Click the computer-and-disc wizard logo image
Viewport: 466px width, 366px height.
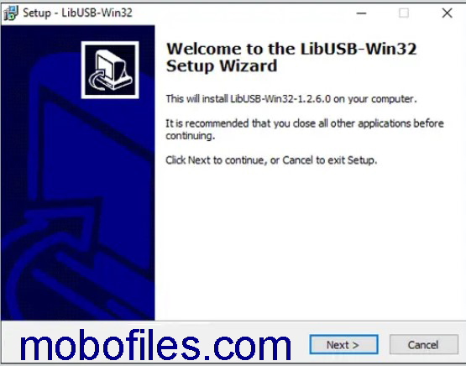tap(110, 70)
